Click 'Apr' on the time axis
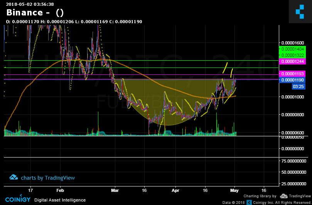The width and height of the screenshot is (312, 205). [x=175, y=190]
